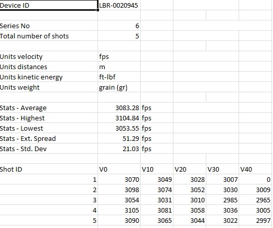Select Shot ID 2 cell
This screenshot has height=228, width=273.
pyautogui.click(x=49, y=190)
